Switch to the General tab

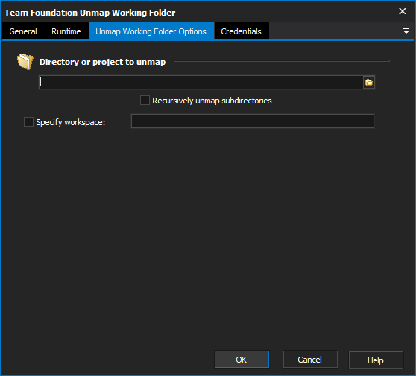click(x=23, y=31)
